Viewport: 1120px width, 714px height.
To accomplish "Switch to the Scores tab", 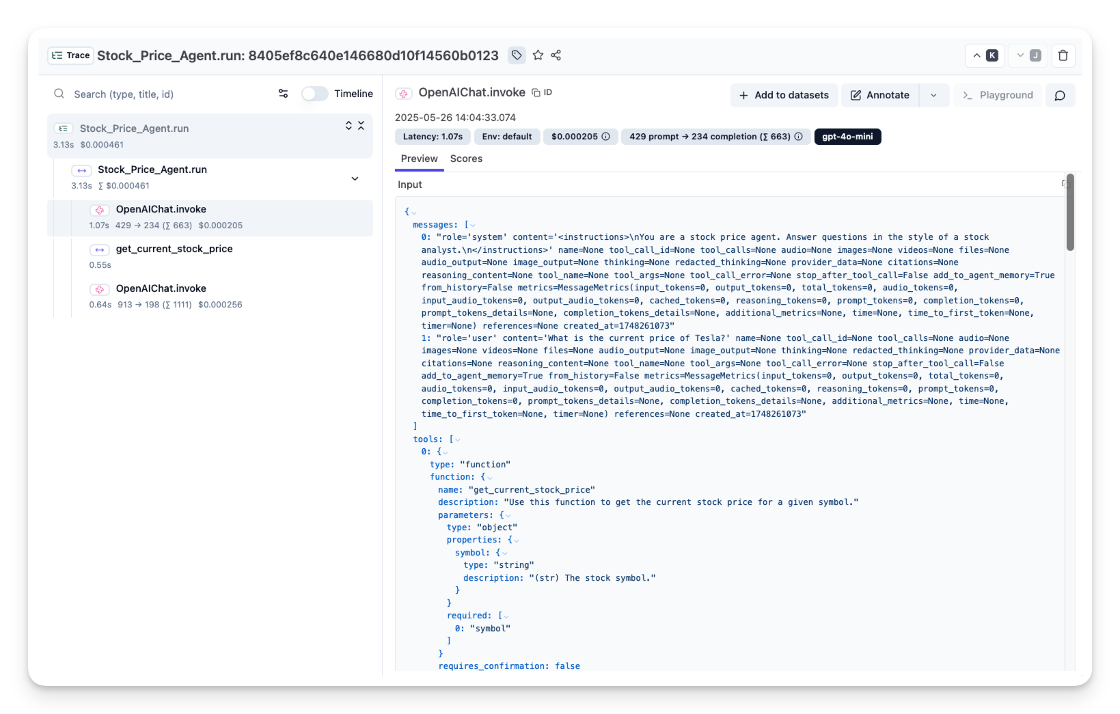I will click(x=466, y=159).
